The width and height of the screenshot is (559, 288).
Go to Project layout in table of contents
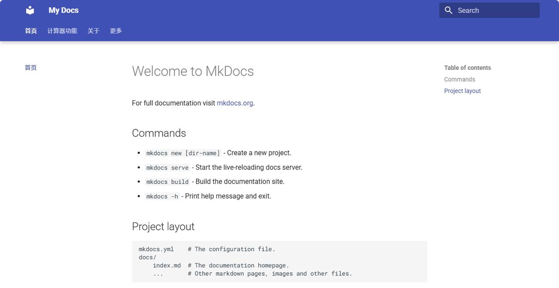click(462, 91)
